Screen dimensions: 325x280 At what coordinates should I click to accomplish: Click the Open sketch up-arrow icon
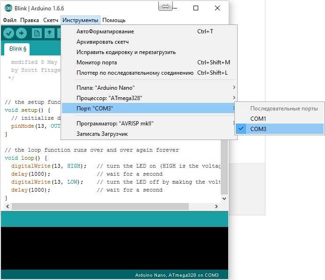click(49, 33)
